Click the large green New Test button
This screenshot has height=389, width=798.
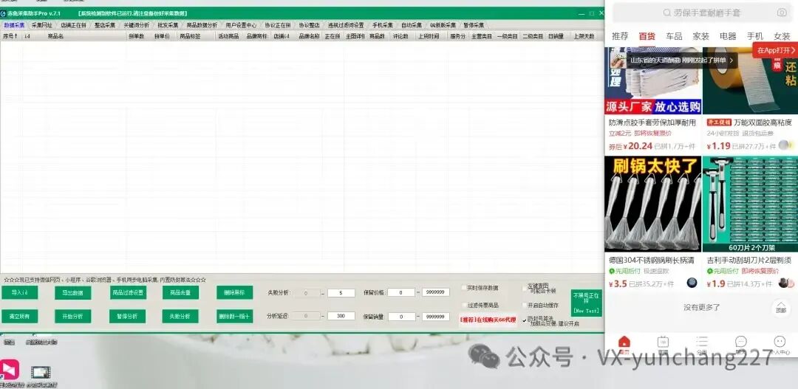(586, 303)
